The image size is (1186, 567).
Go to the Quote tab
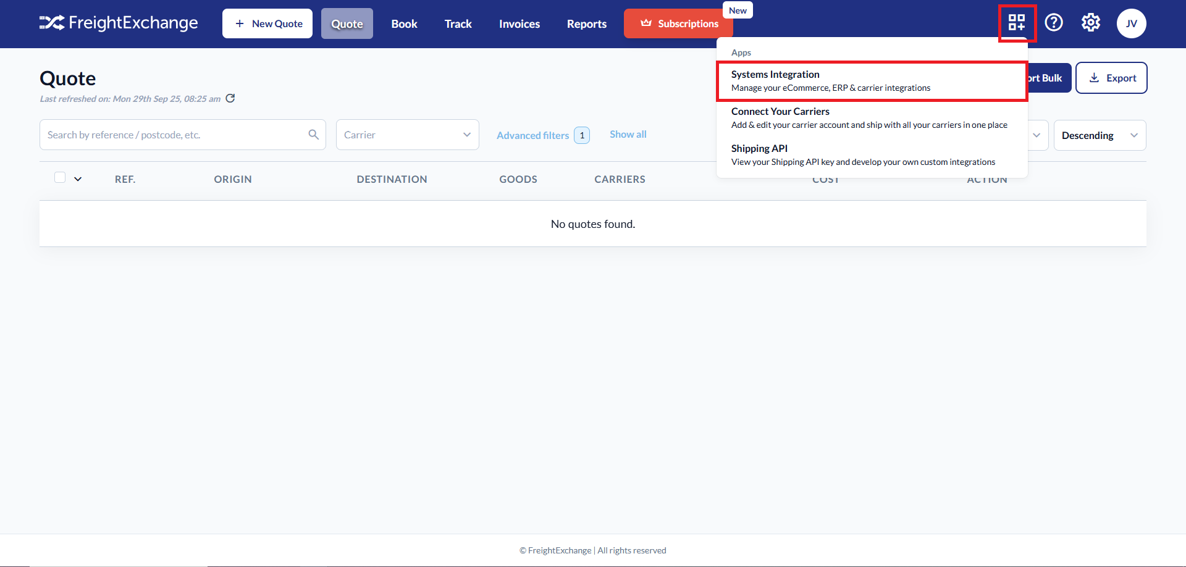pos(347,23)
